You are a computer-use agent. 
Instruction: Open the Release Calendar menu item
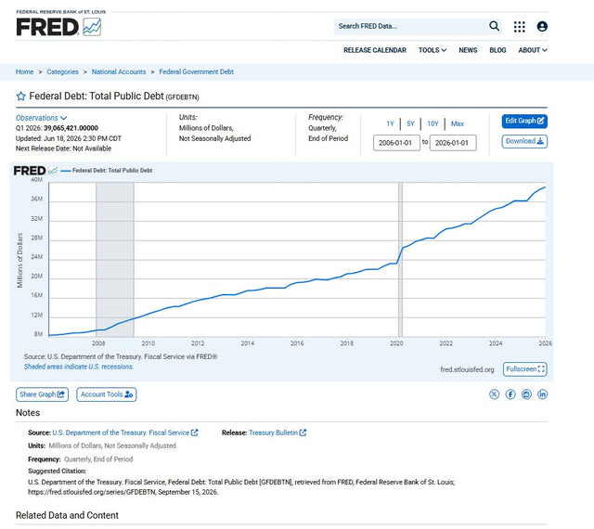[375, 50]
